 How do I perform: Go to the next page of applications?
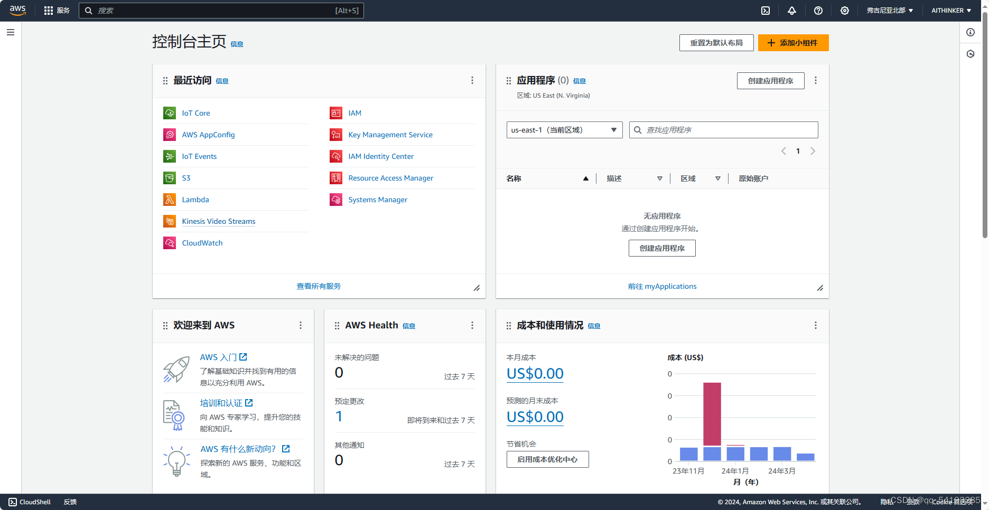coord(813,151)
